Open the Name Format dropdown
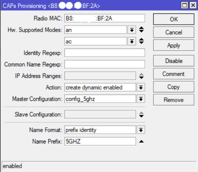The width and height of the screenshot is (198, 172). (141, 130)
